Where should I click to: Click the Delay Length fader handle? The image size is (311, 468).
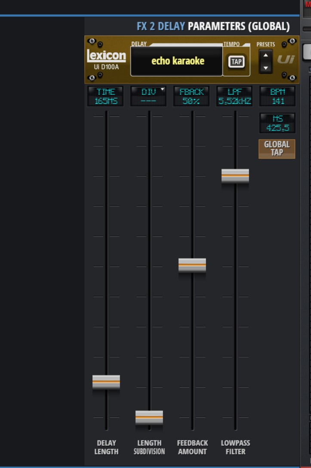(106, 382)
